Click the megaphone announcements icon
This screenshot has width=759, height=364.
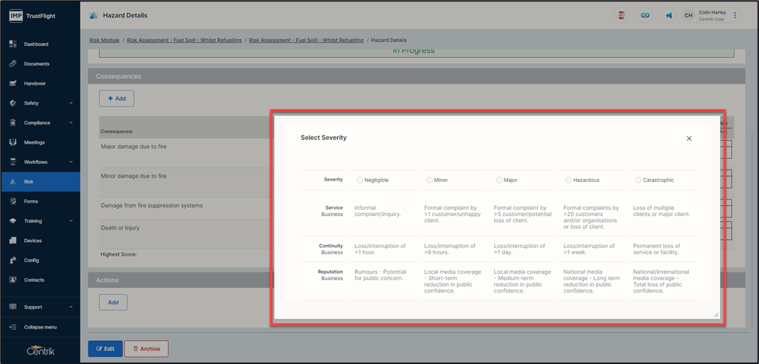[669, 15]
